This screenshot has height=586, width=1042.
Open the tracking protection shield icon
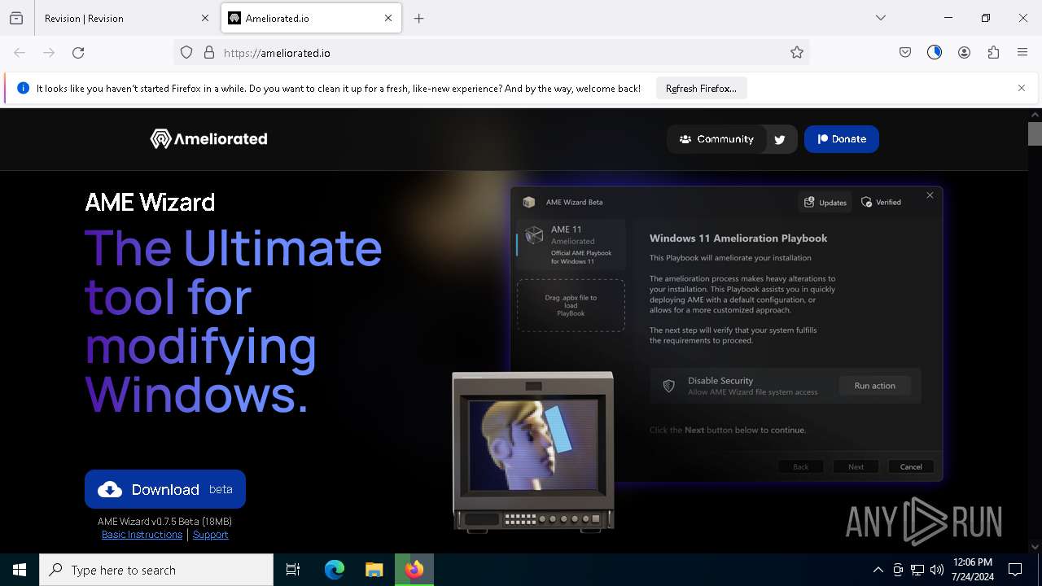tap(186, 53)
